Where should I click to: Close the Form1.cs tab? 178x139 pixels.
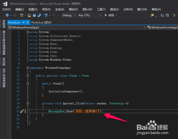tap(28, 22)
